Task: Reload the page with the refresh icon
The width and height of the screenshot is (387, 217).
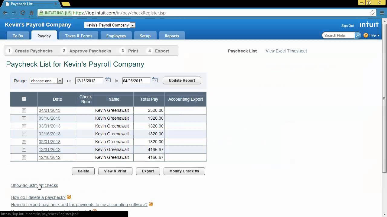Action: coord(23,13)
